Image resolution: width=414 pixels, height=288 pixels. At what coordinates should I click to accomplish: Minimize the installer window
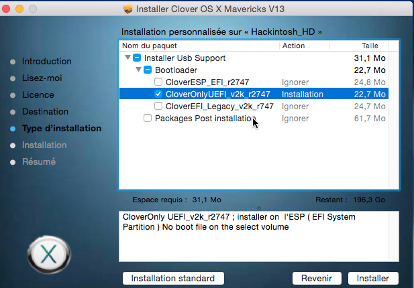click(19, 9)
